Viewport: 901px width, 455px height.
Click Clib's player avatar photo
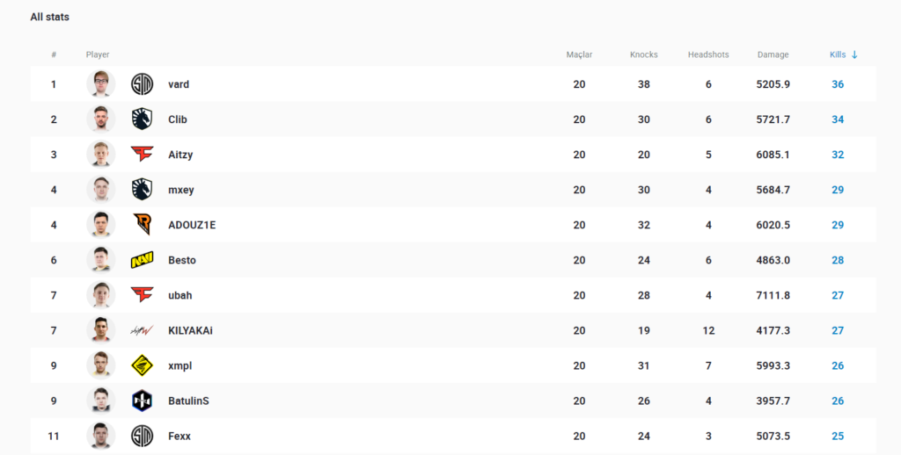(101, 119)
